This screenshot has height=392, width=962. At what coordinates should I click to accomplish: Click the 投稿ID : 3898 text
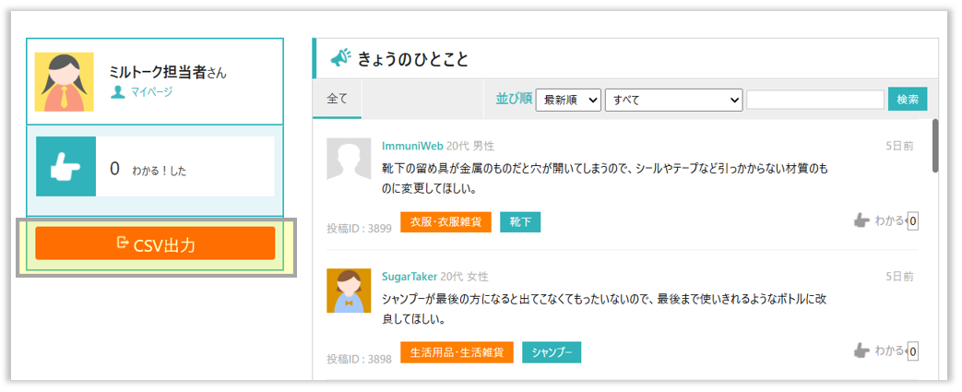359,359
